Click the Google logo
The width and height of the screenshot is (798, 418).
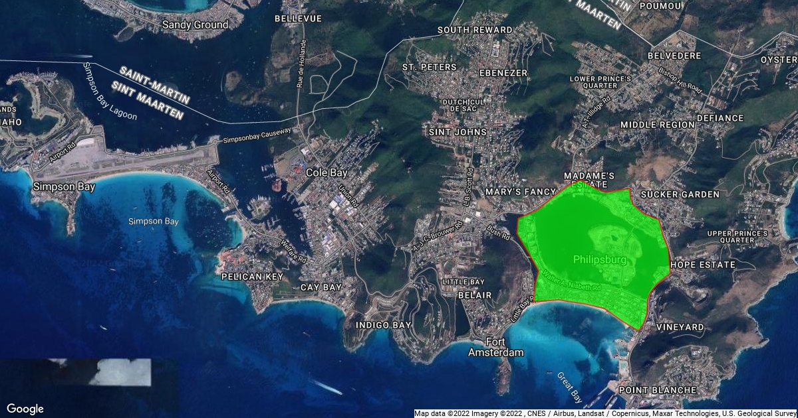coord(25,409)
